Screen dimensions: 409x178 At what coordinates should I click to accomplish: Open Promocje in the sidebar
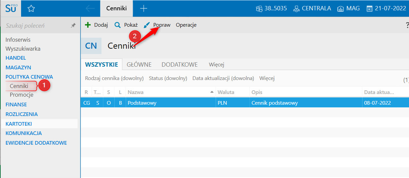click(x=21, y=95)
